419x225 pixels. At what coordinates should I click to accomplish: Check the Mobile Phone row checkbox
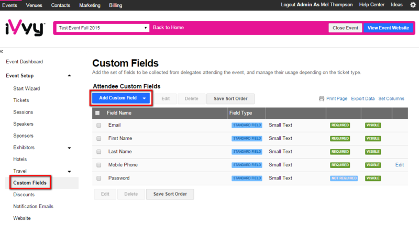pos(99,165)
